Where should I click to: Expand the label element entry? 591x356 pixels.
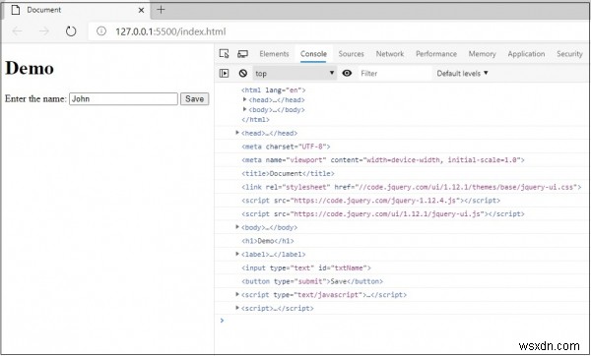pos(237,254)
